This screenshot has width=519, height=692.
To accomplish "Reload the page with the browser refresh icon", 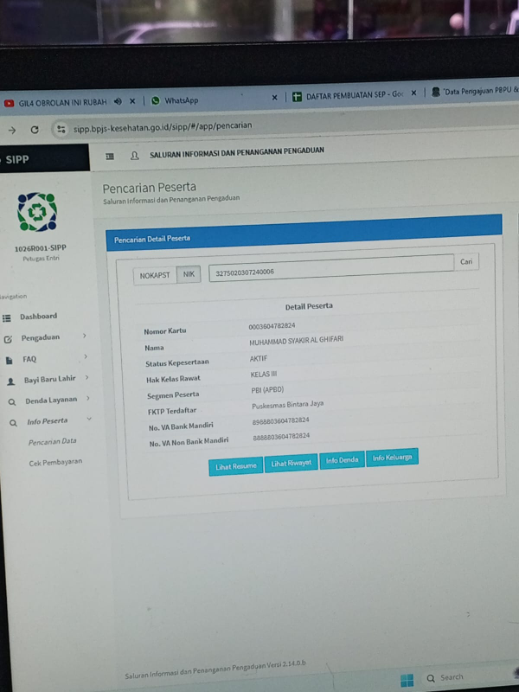I will (x=35, y=130).
